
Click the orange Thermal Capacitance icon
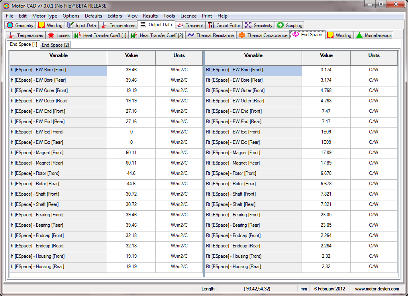point(242,35)
